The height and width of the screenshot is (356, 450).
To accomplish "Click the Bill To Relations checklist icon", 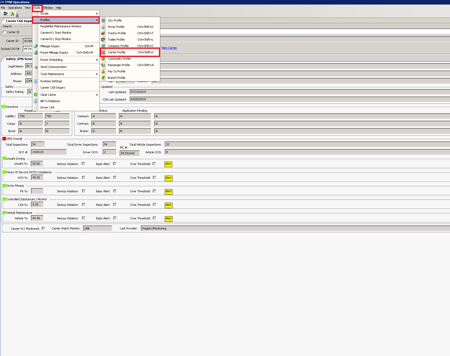I will click(36, 101).
